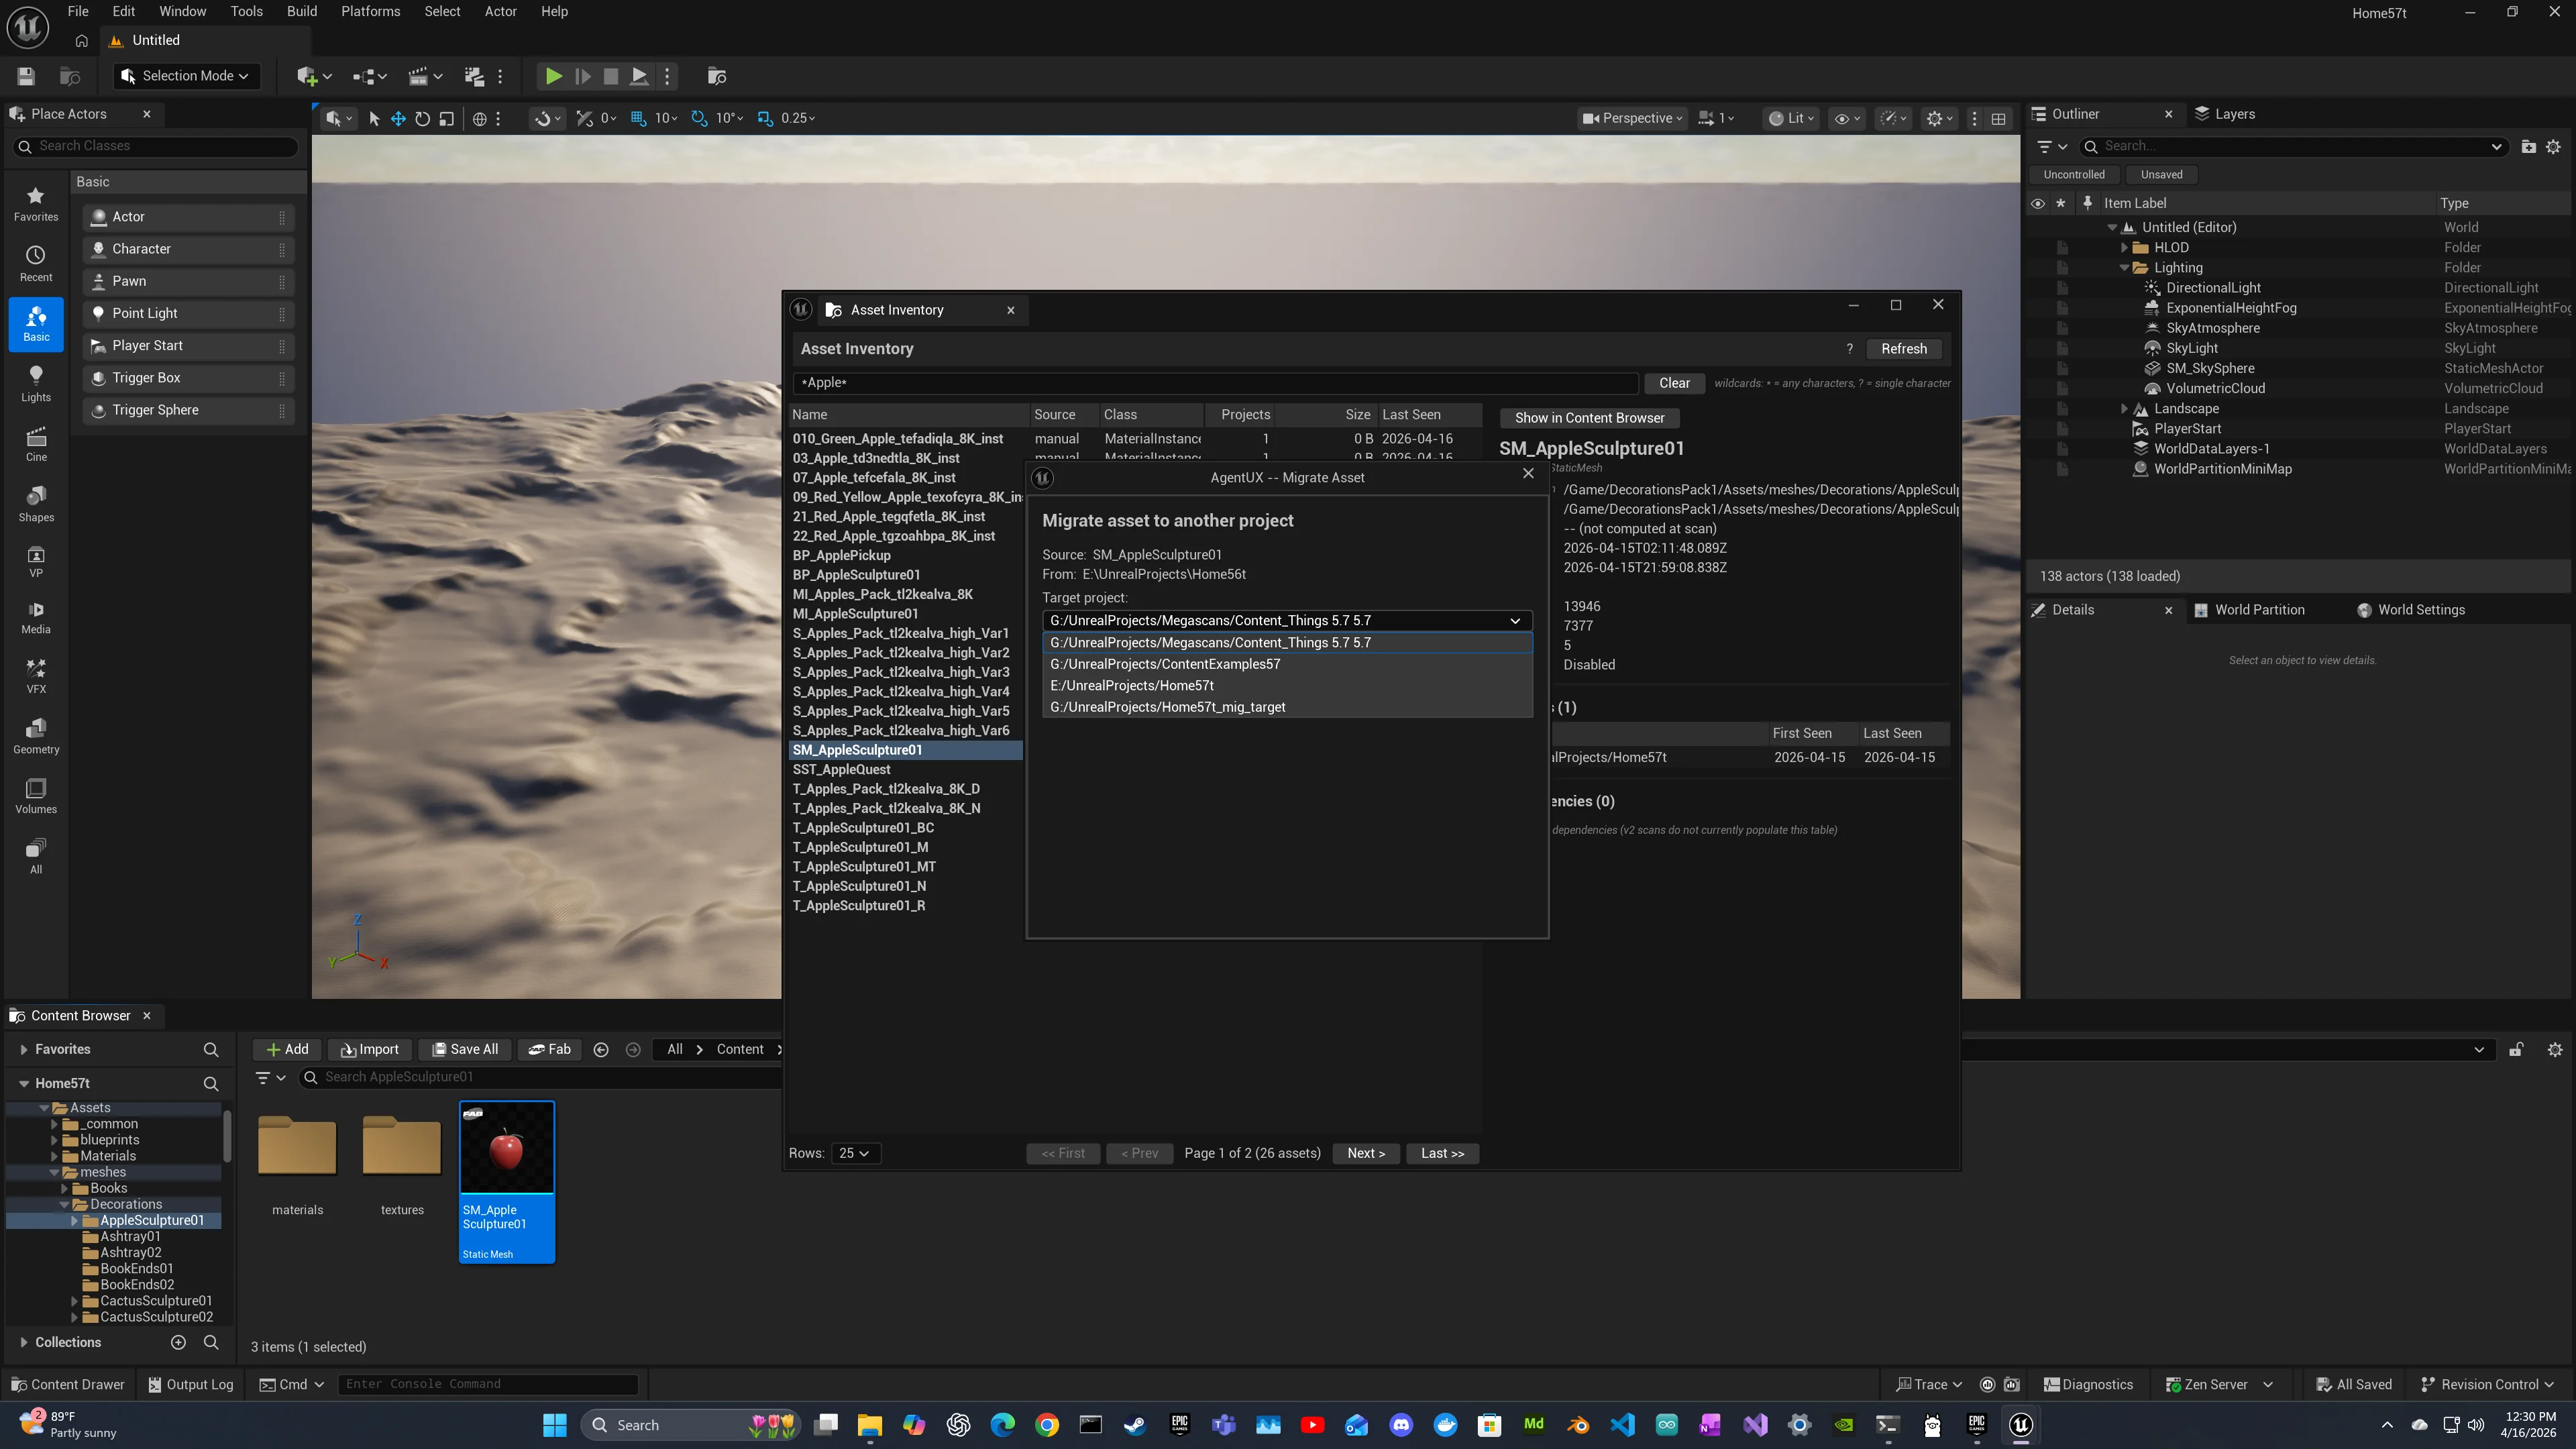
Task: Select the Favorites category in Place Actors
Action: point(36,203)
